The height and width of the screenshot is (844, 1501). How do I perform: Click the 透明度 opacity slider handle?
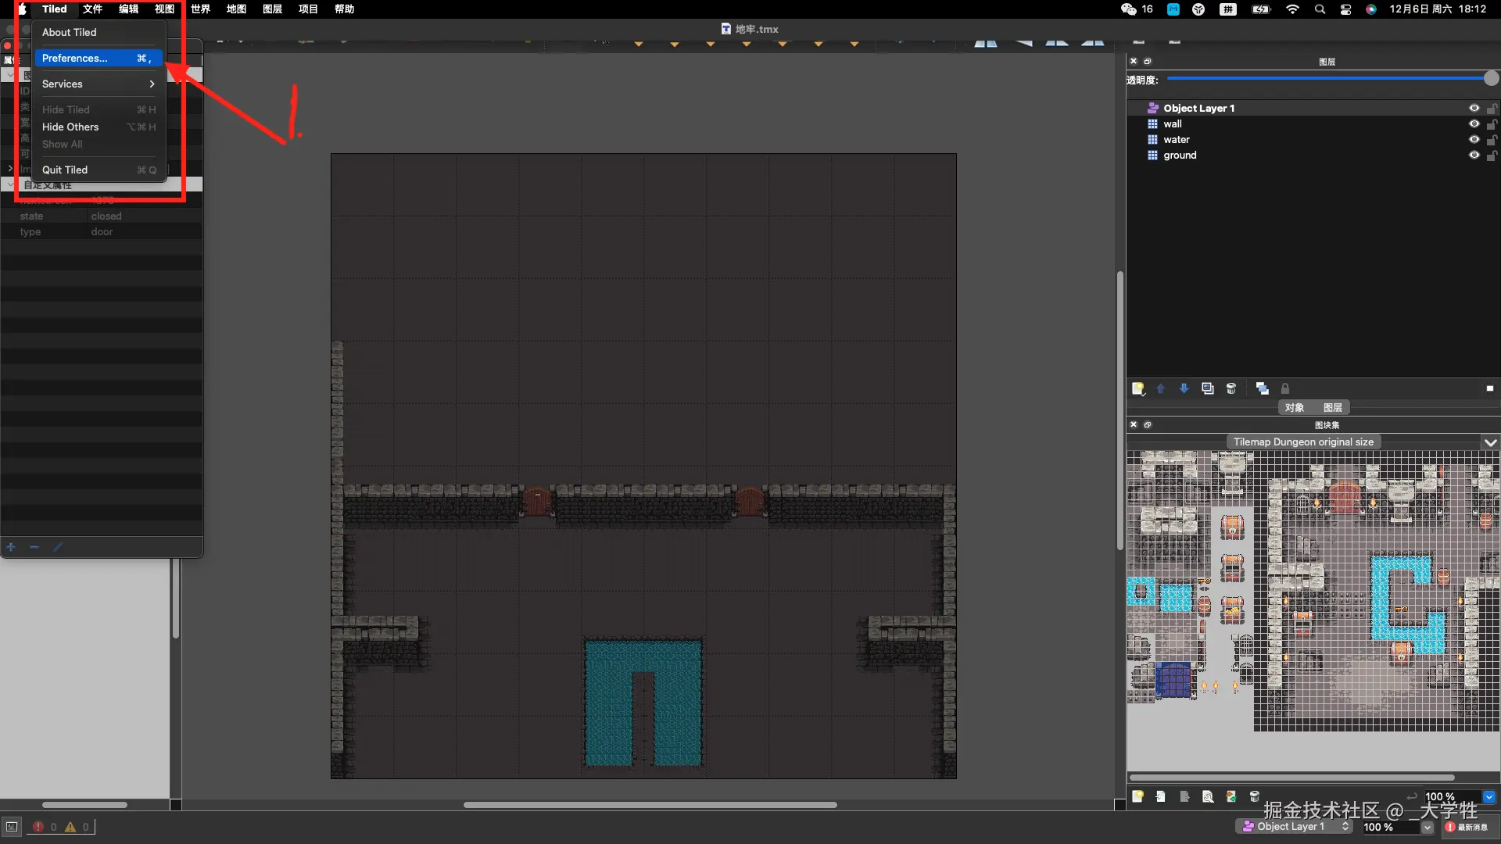(x=1491, y=79)
